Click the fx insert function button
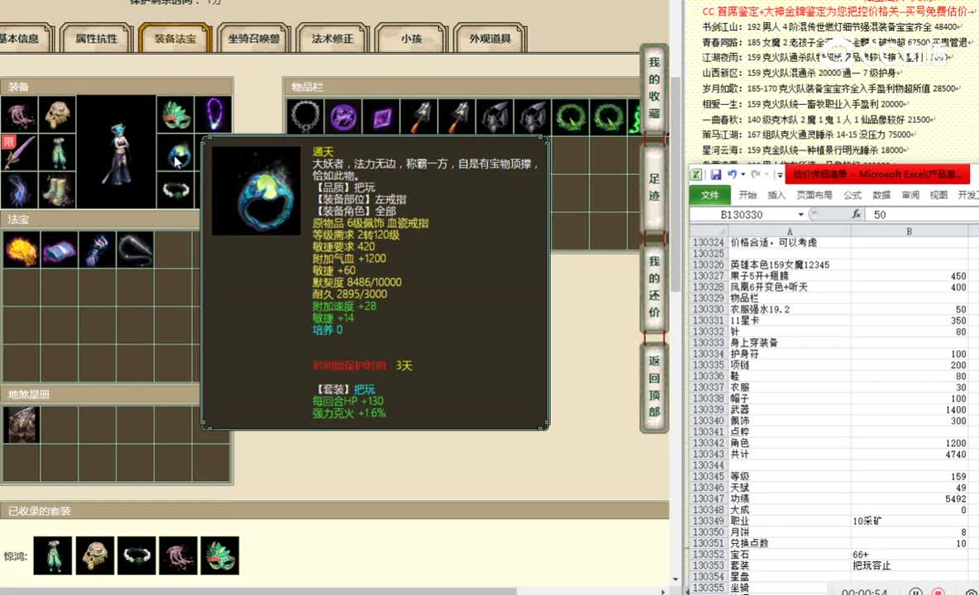The height and width of the screenshot is (595, 979). (x=856, y=215)
